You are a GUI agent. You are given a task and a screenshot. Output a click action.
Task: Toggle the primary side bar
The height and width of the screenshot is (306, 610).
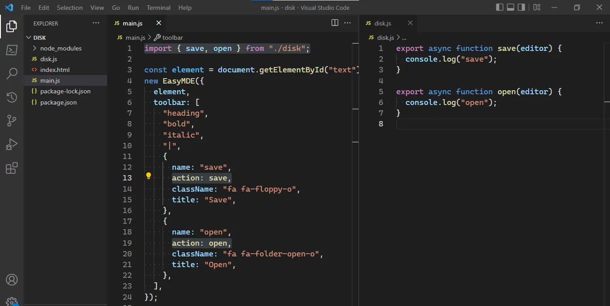500,7
